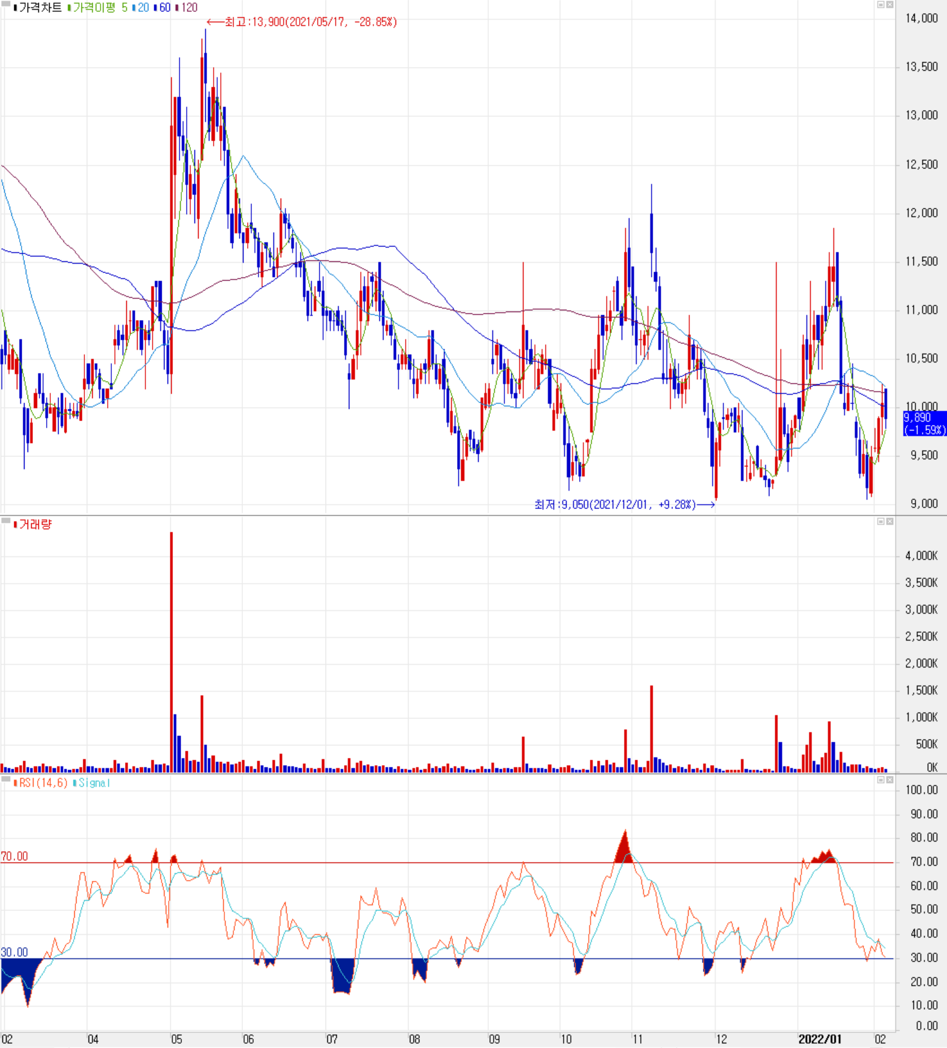947x1048 pixels.
Task: Click the 4,000K volume axis label
Action: pyautogui.click(x=921, y=556)
